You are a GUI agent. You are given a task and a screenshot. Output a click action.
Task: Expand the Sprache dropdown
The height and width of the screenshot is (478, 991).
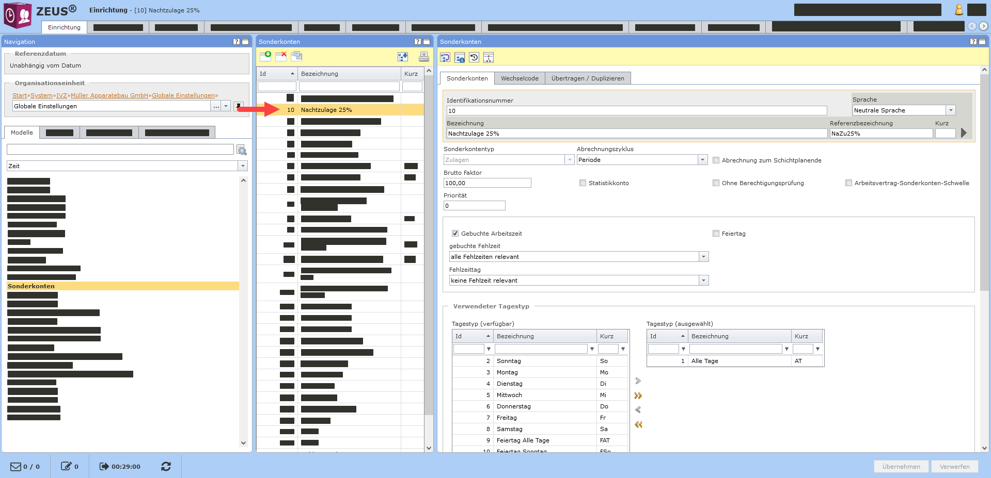[x=951, y=110]
